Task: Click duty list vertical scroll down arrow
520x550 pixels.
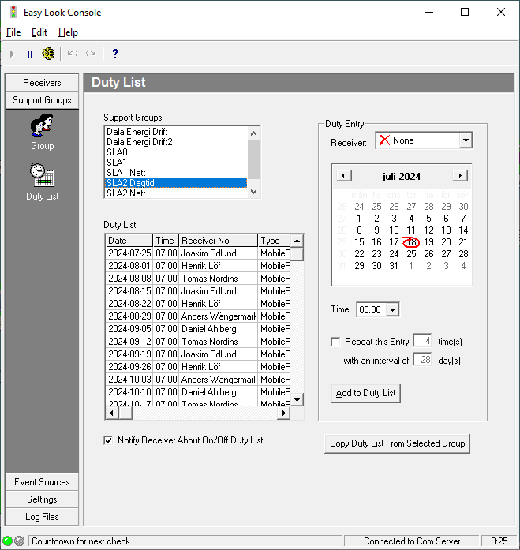Action: pyautogui.click(x=297, y=400)
